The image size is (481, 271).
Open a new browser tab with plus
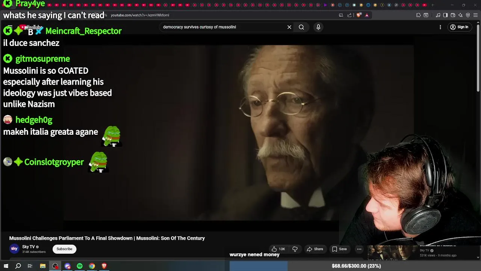[x=433, y=5]
